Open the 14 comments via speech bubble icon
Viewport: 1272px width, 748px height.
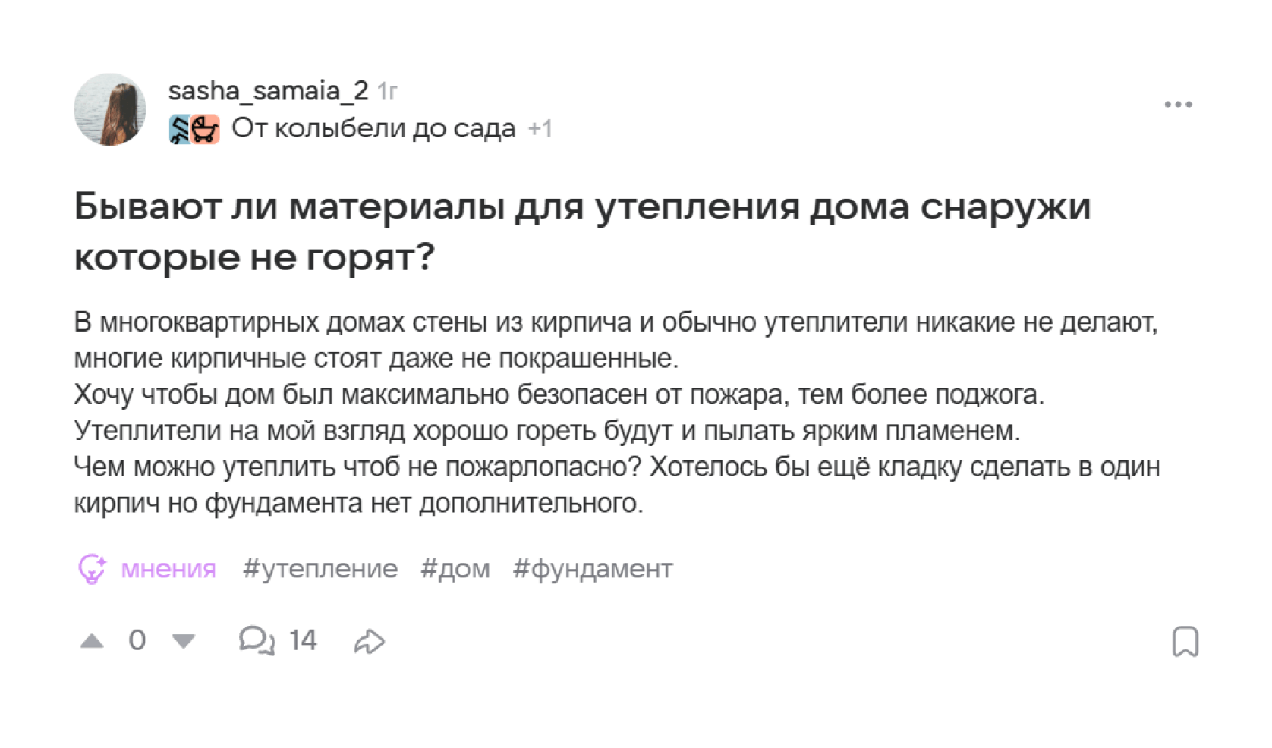(257, 641)
